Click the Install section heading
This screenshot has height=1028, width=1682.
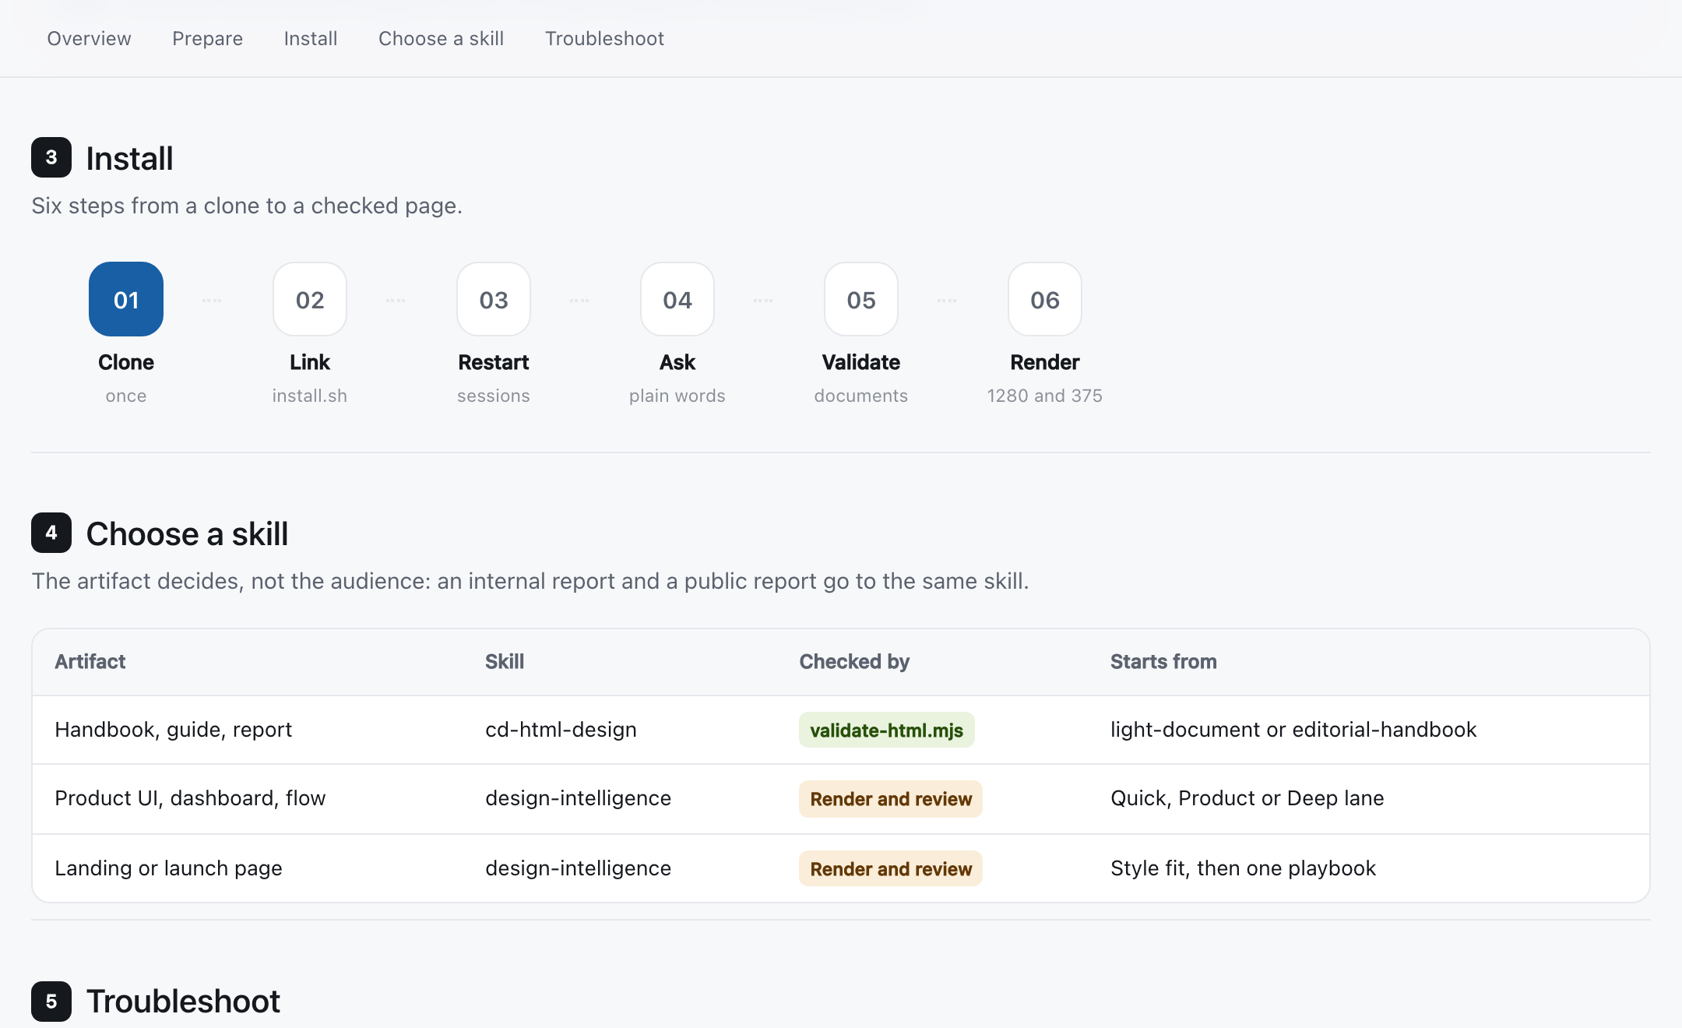[129, 158]
